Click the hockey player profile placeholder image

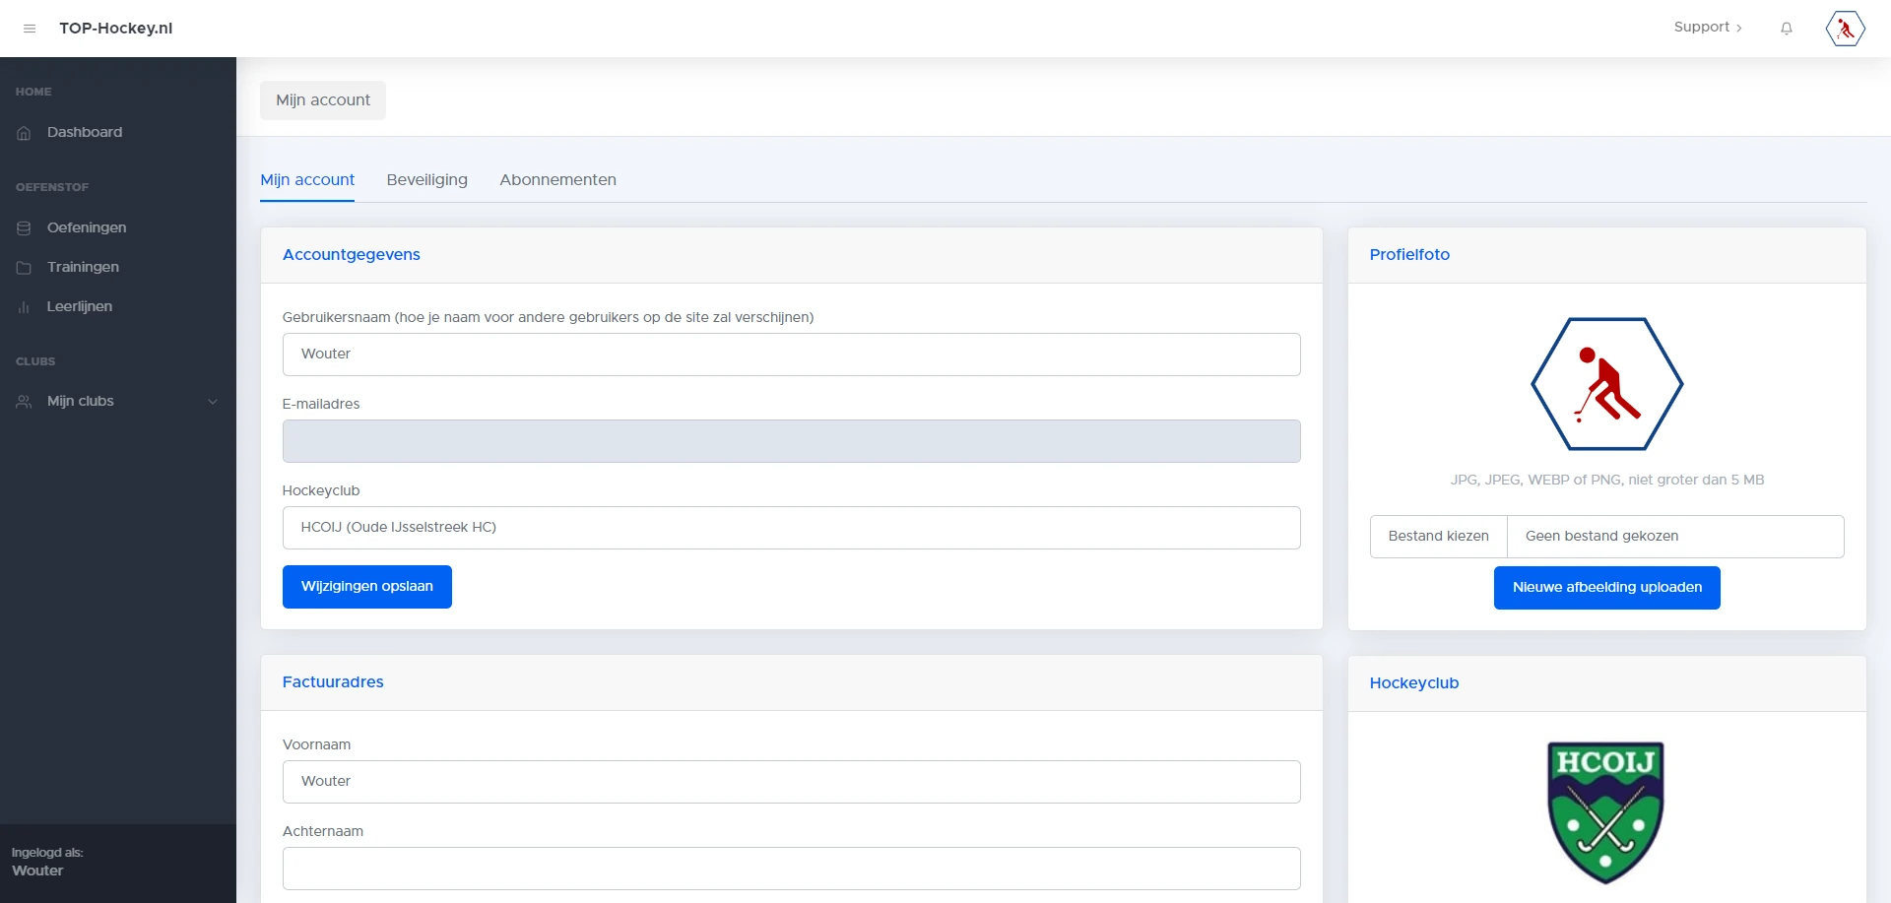click(x=1605, y=384)
